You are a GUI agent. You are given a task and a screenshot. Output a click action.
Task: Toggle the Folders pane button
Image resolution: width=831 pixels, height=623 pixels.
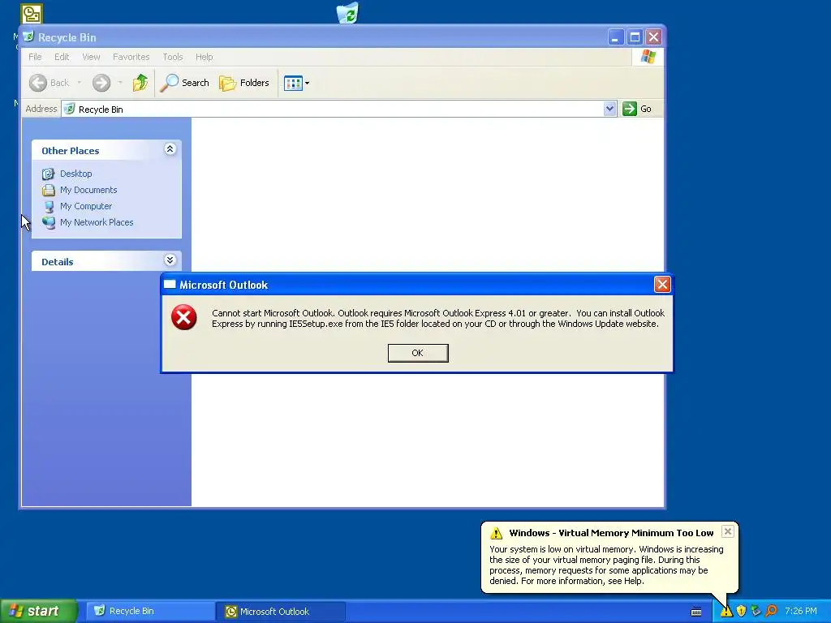(244, 83)
